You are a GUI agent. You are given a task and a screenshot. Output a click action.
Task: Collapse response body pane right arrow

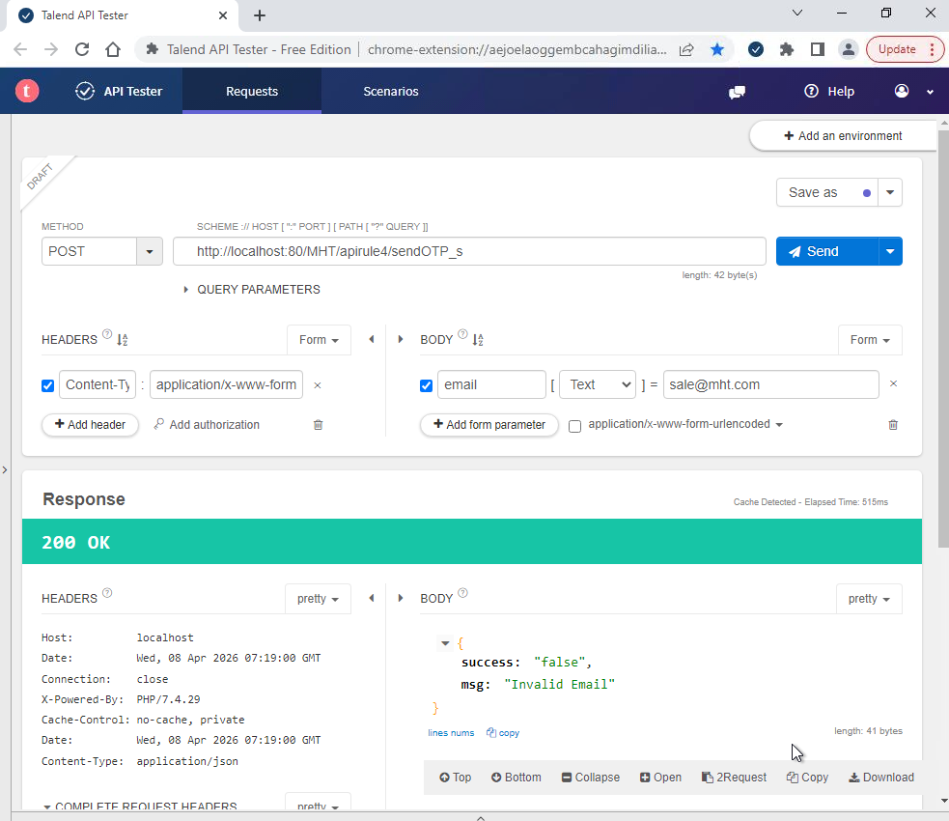pyautogui.click(x=400, y=598)
